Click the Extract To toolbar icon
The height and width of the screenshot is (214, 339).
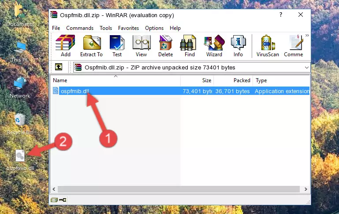click(91, 46)
